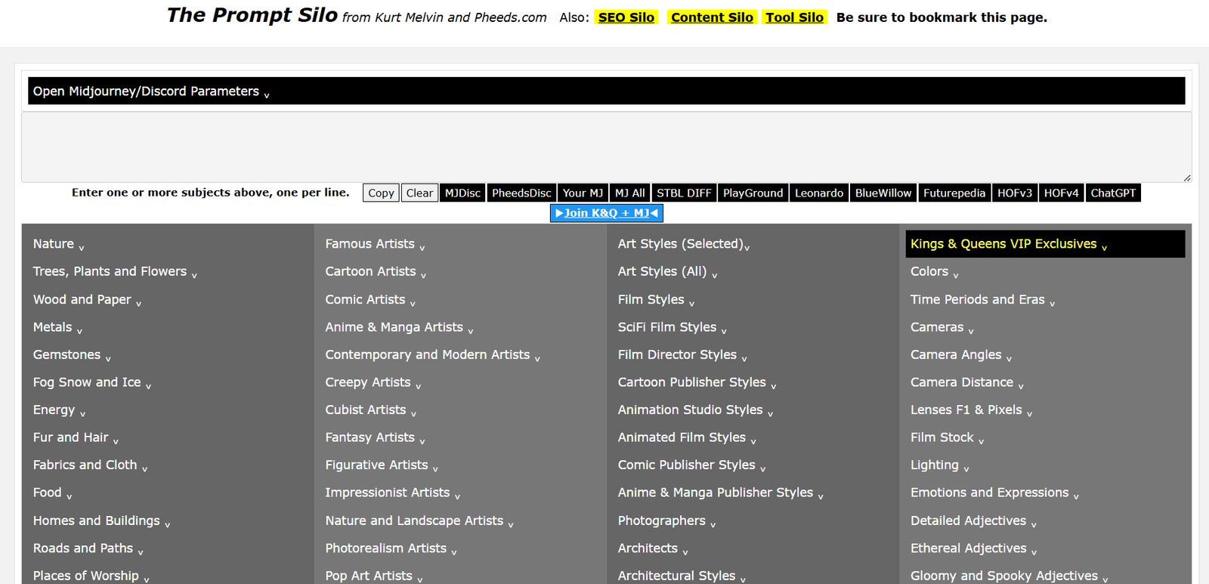Open the Tool Silo link
The image size is (1209, 584).
coord(794,17)
